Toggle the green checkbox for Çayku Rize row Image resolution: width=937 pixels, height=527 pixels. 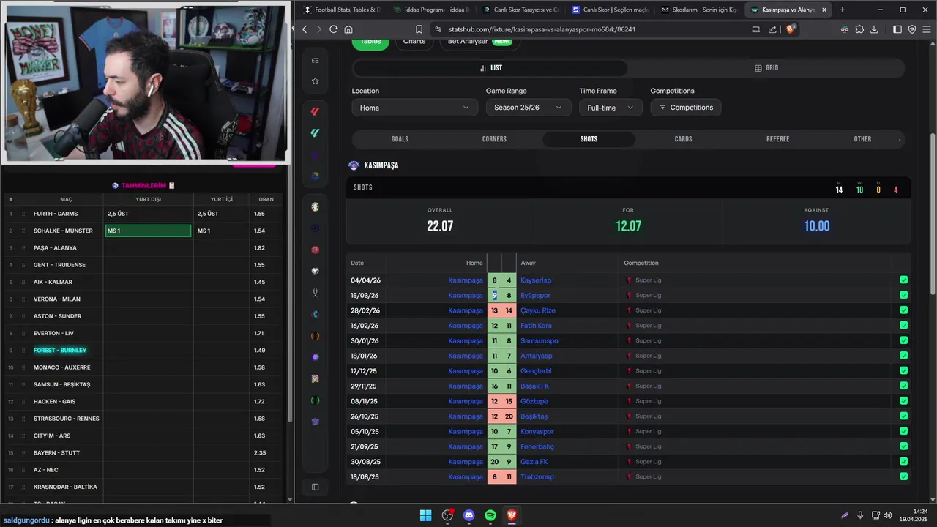tap(903, 310)
